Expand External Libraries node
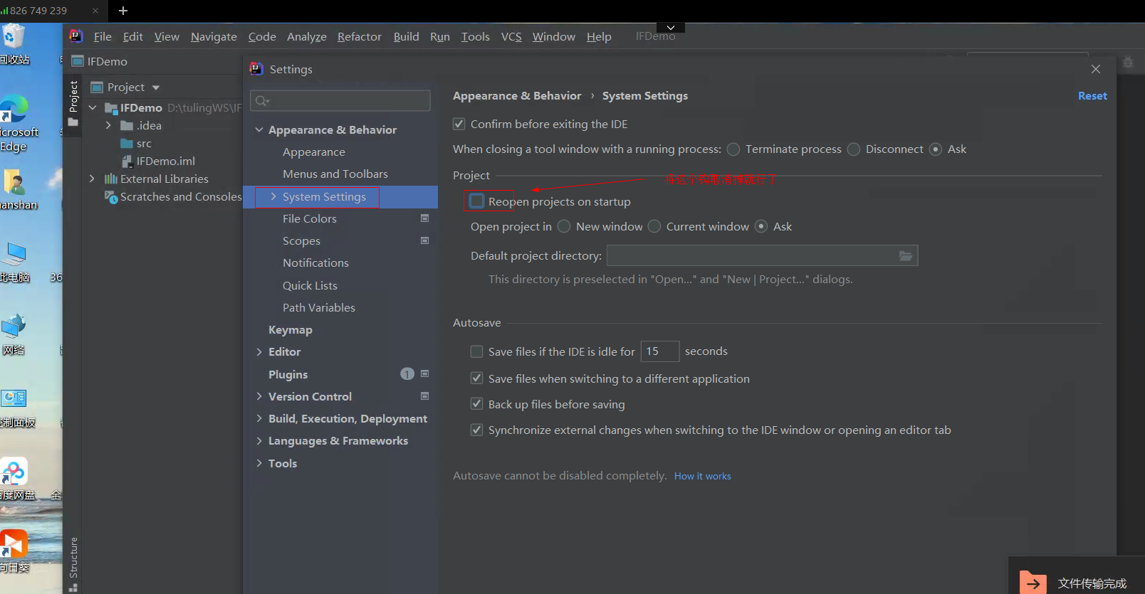Image resolution: width=1145 pixels, height=594 pixels. pos(92,179)
